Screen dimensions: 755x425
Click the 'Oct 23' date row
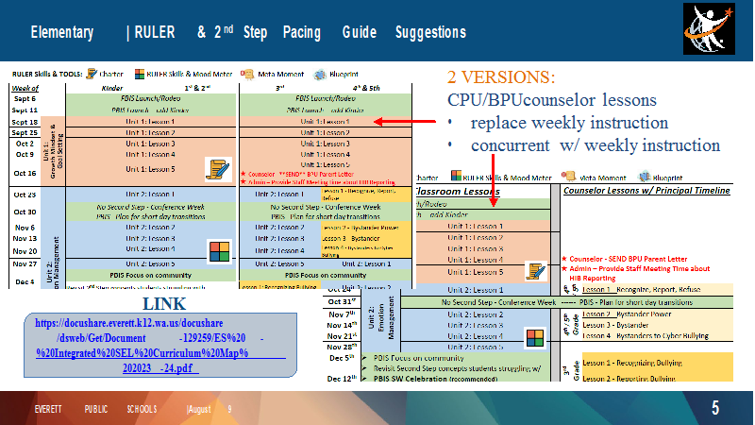(25, 195)
